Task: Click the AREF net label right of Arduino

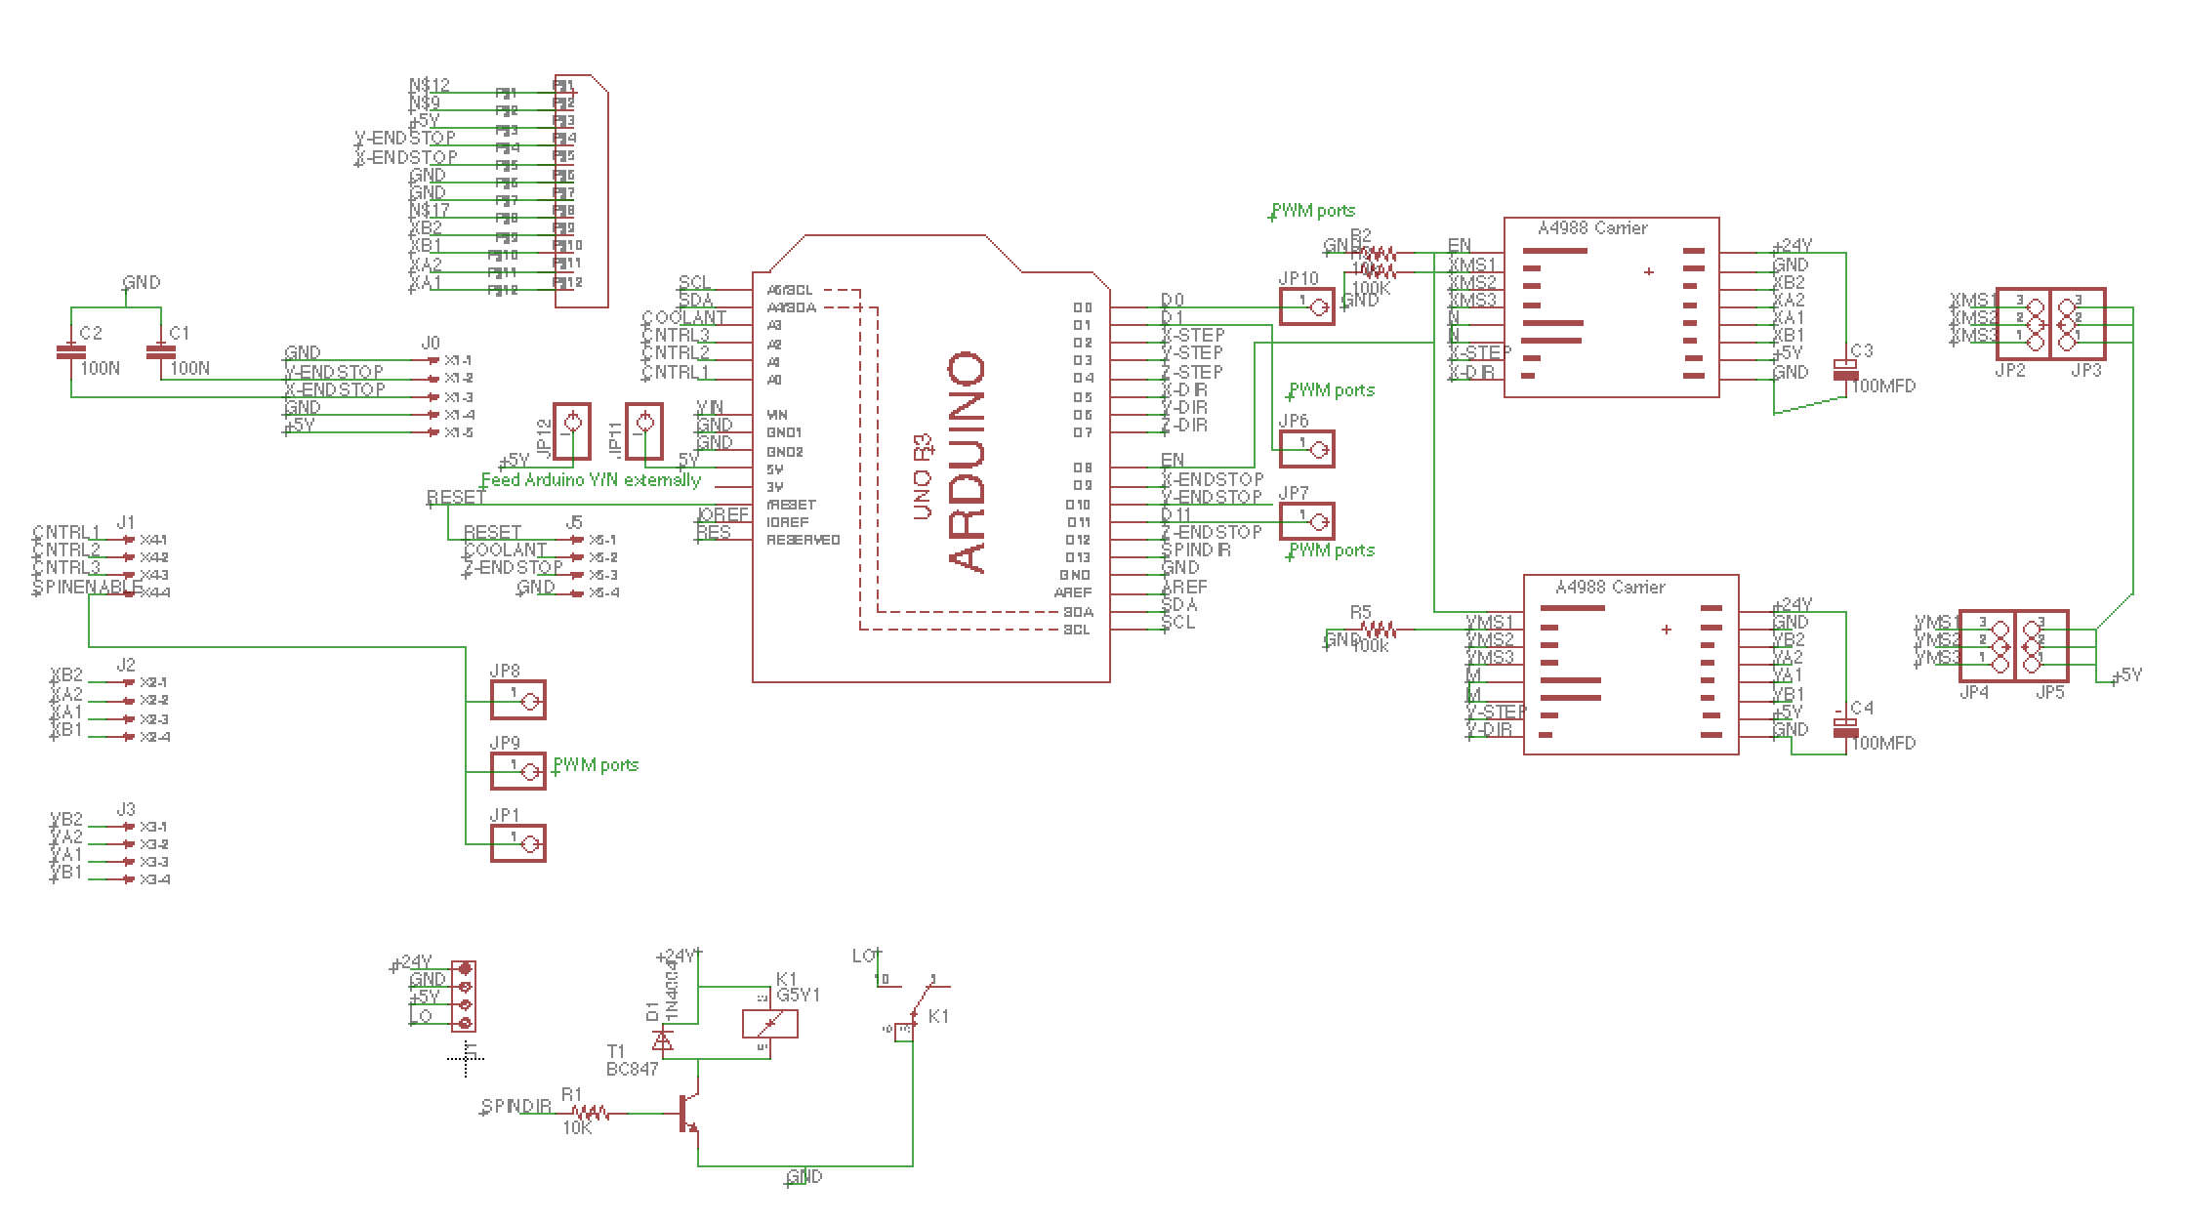Action: (x=1184, y=586)
